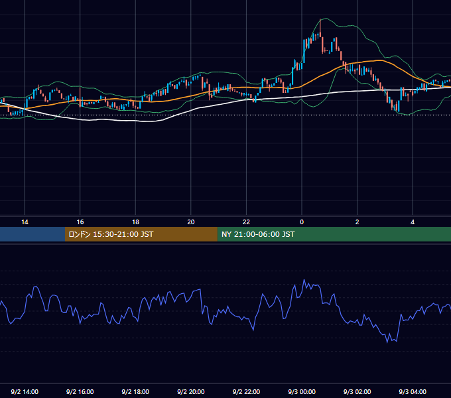Click the time axis label 2
Screen dimensions: 451x398
357,222
